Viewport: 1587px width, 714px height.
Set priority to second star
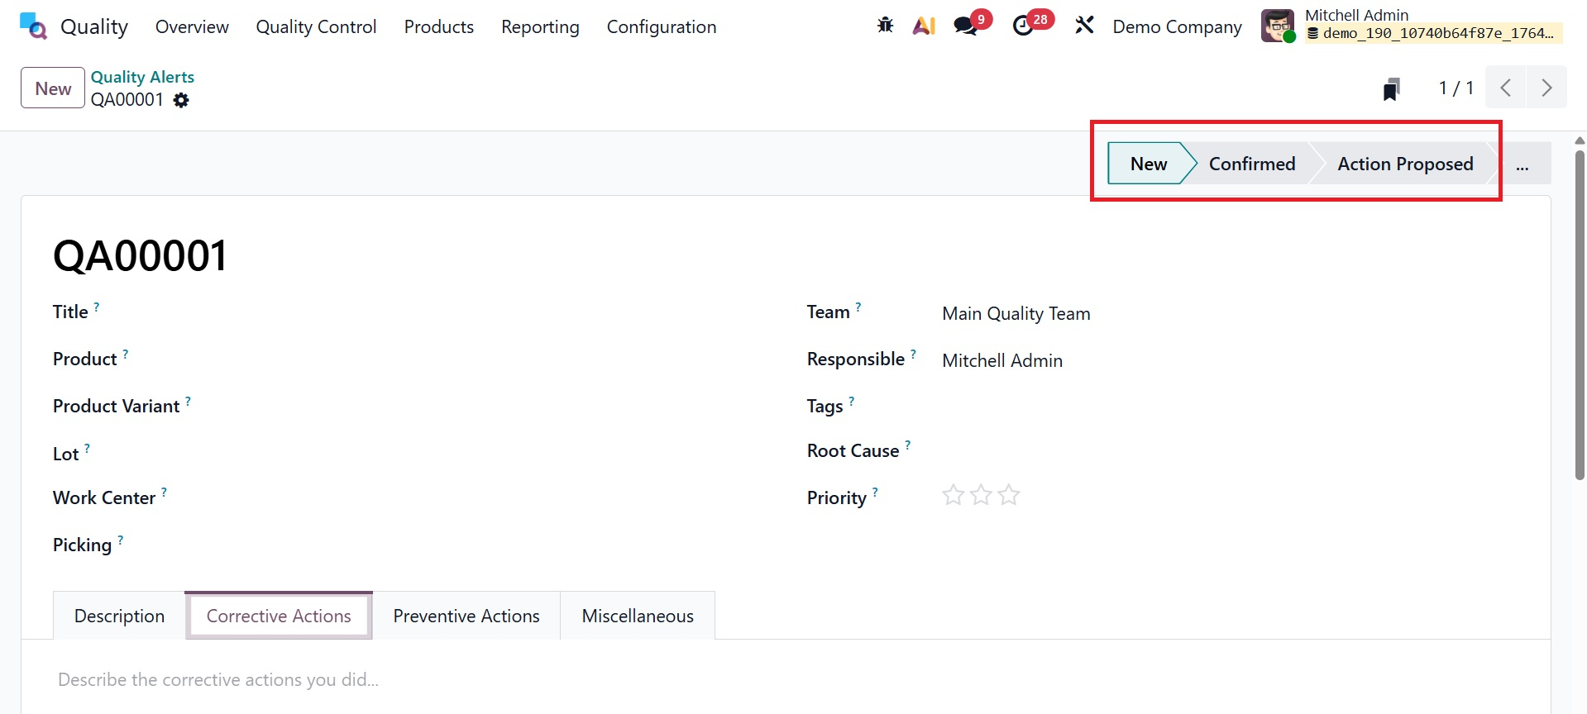click(981, 496)
